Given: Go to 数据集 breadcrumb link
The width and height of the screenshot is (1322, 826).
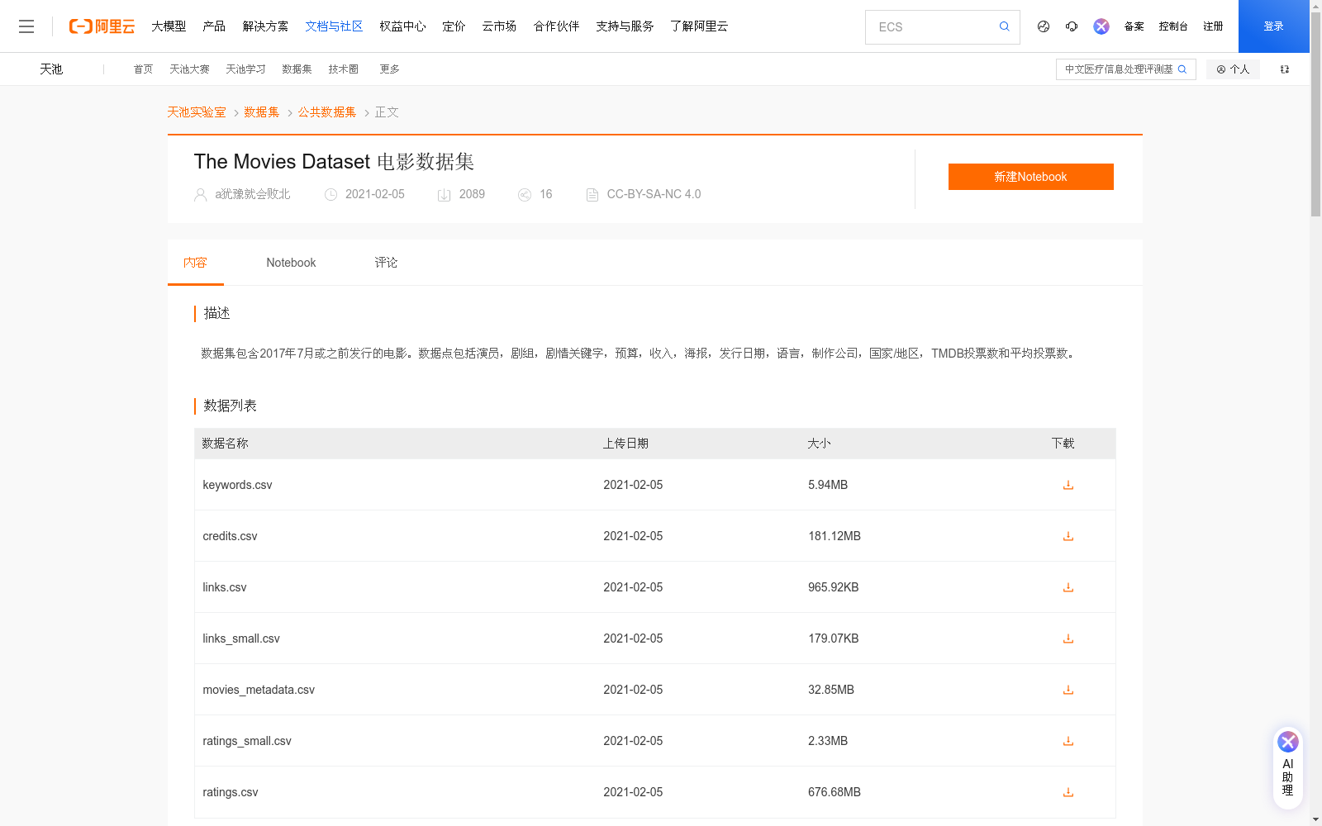Looking at the screenshot, I should 262,112.
